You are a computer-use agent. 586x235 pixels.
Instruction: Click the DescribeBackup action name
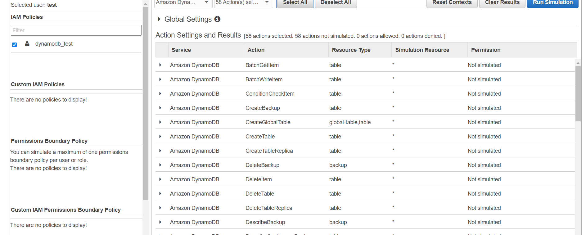point(265,222)
